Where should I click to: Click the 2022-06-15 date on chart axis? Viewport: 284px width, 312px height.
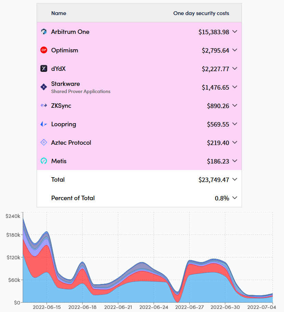pyautogui.click(x=47, y=307)
